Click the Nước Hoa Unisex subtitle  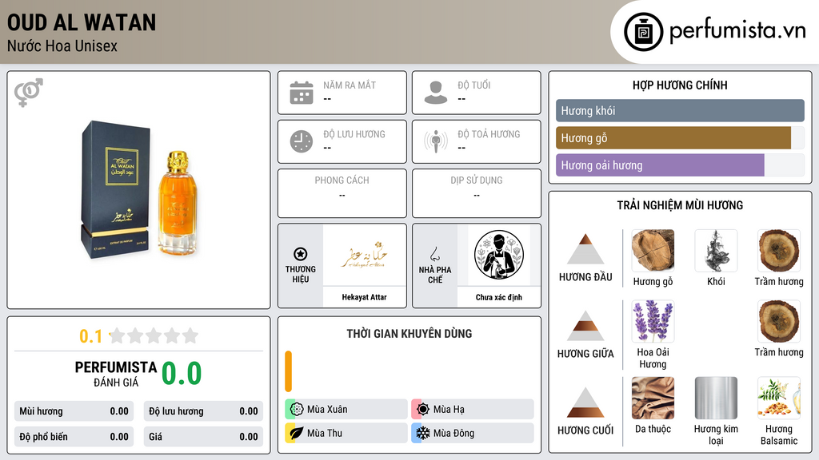point(62,46)
